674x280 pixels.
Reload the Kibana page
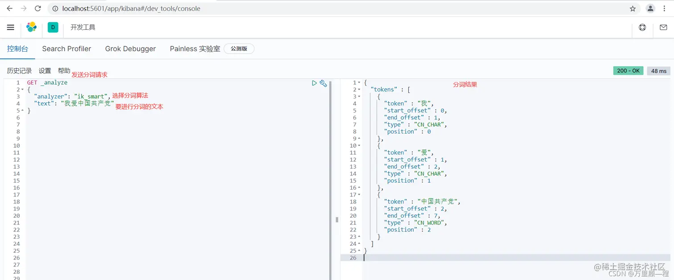[x=38, y=8]
